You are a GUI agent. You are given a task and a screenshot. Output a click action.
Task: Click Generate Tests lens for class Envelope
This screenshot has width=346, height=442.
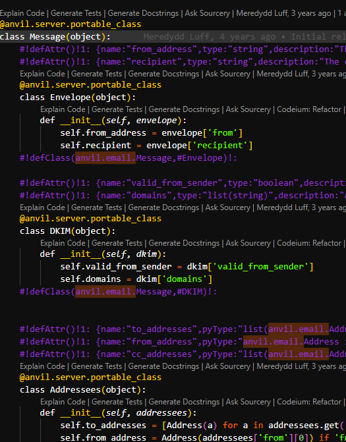(96, 74)
